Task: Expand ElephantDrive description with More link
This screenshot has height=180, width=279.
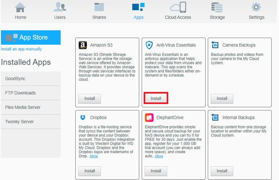Action: click(159, 156)
